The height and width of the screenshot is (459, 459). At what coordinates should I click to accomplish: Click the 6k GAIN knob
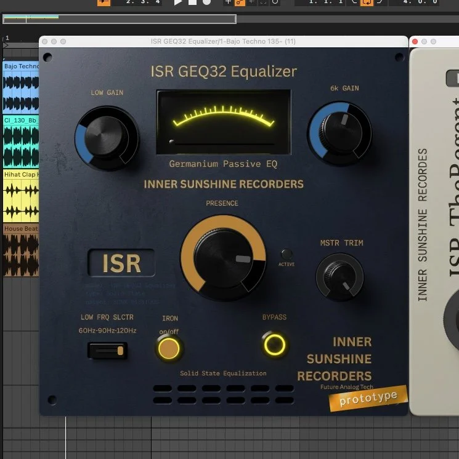(x=339, y=133)
